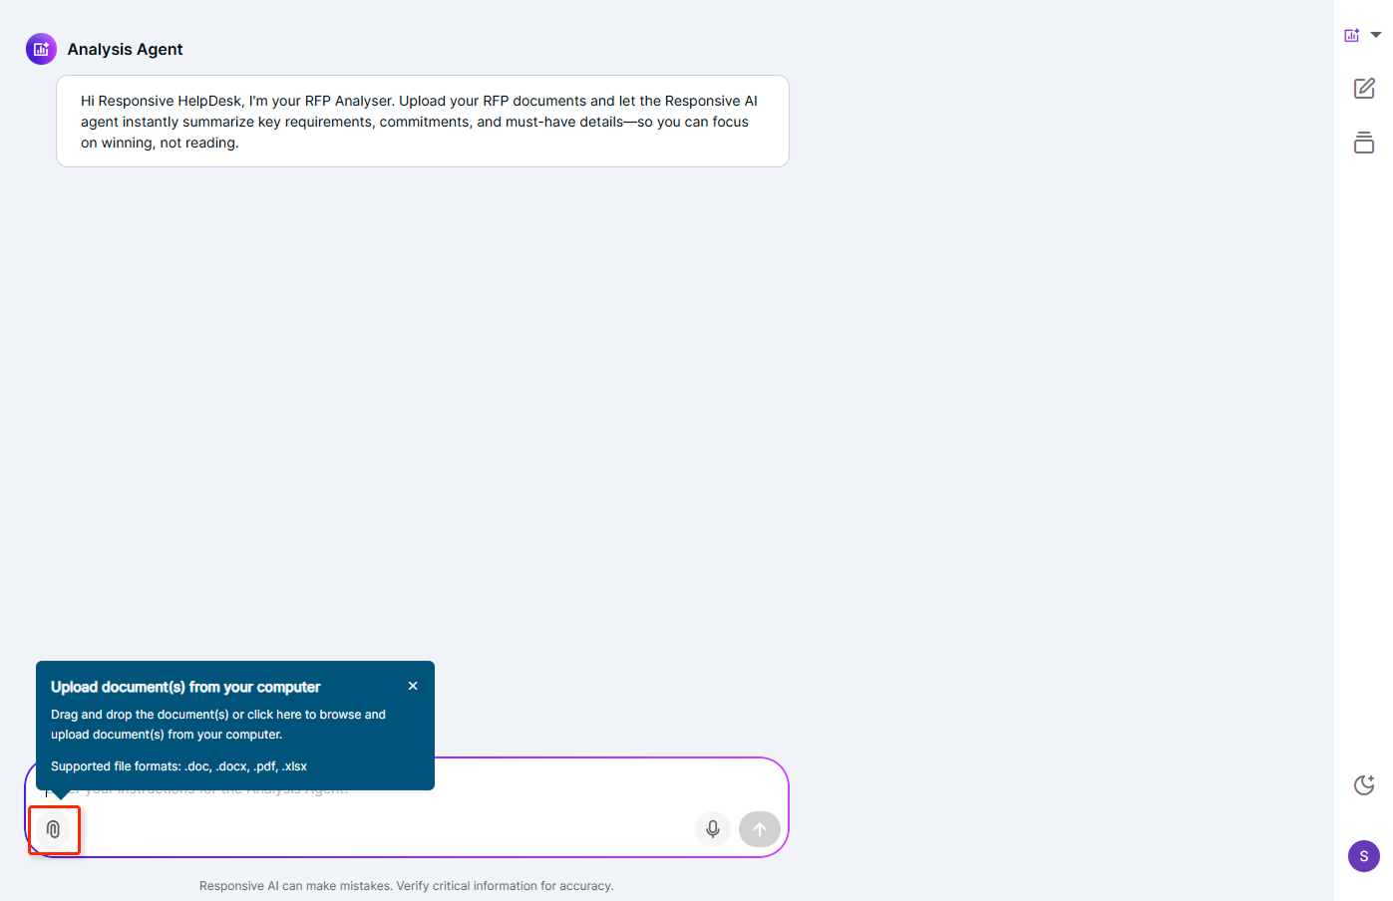Image resolution: width=1393 pixels, height=901 pixels.
Task: Toggle dark mode with the moon icon
Action: [1364, 785]
